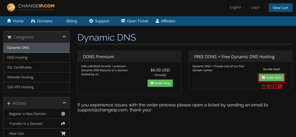The height and width of the screenshot is (137, 296).
Task: Expand the Billing menu dropdown
Action: 74,21
